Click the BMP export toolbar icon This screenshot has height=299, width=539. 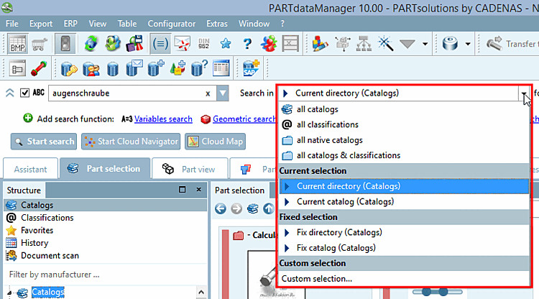coord(17,44)
